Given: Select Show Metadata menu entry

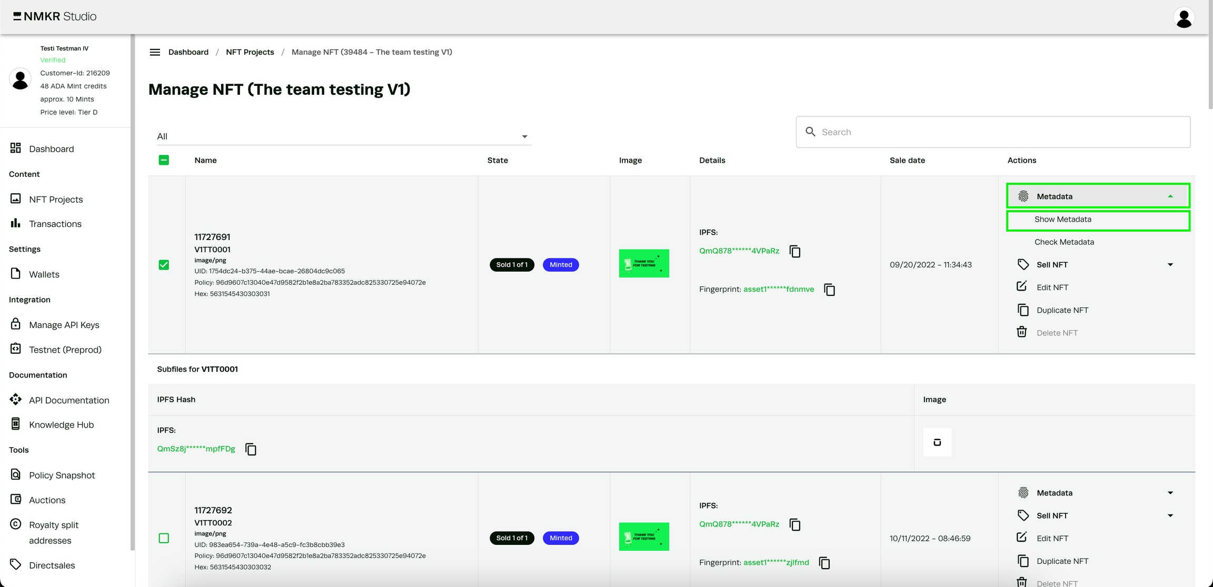Looking at the screenshot, I should [x=1062, y=220].
